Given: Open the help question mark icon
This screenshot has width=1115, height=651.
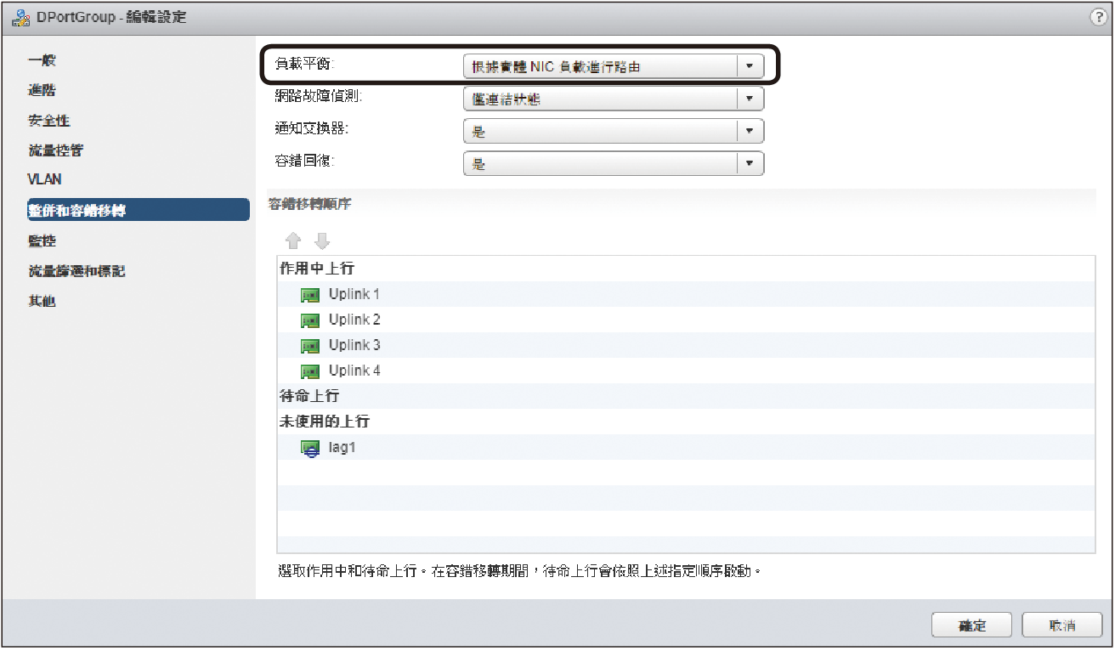Looking at the screenshot, I should (1096, 17).
